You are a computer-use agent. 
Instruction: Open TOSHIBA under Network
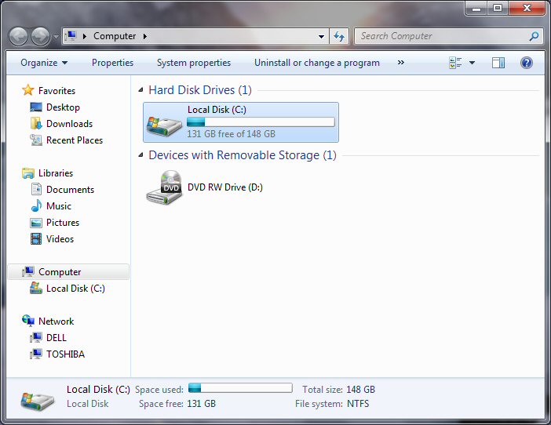pyautogui.click(x=65, y=354)
